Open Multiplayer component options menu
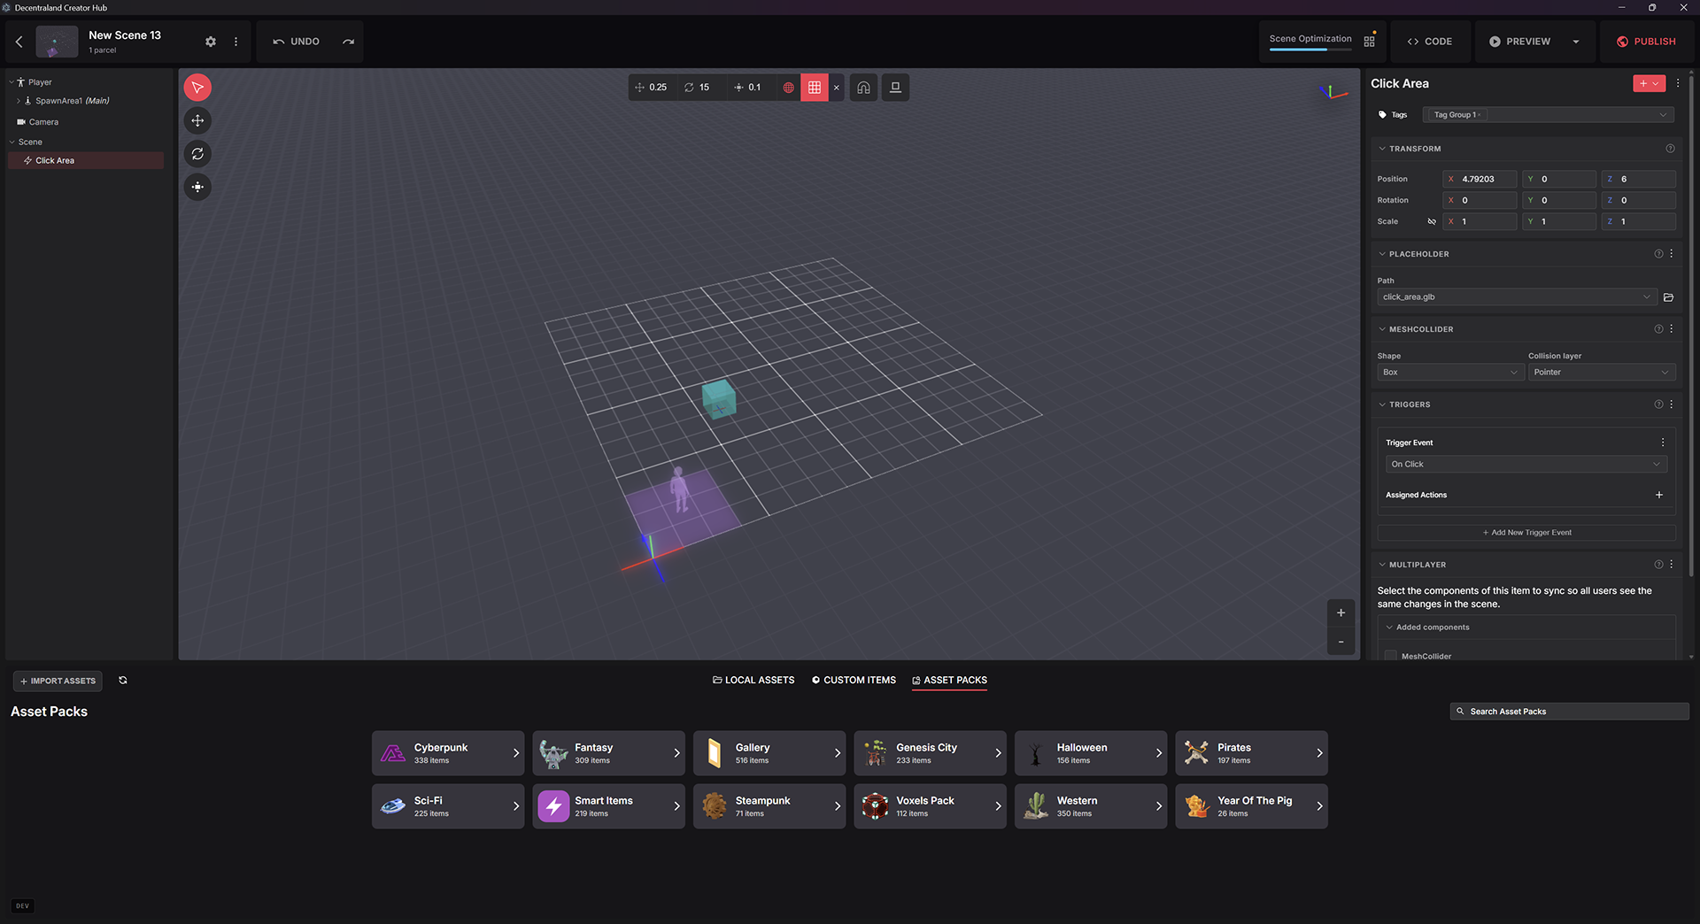 click(x=1672, y=565)
